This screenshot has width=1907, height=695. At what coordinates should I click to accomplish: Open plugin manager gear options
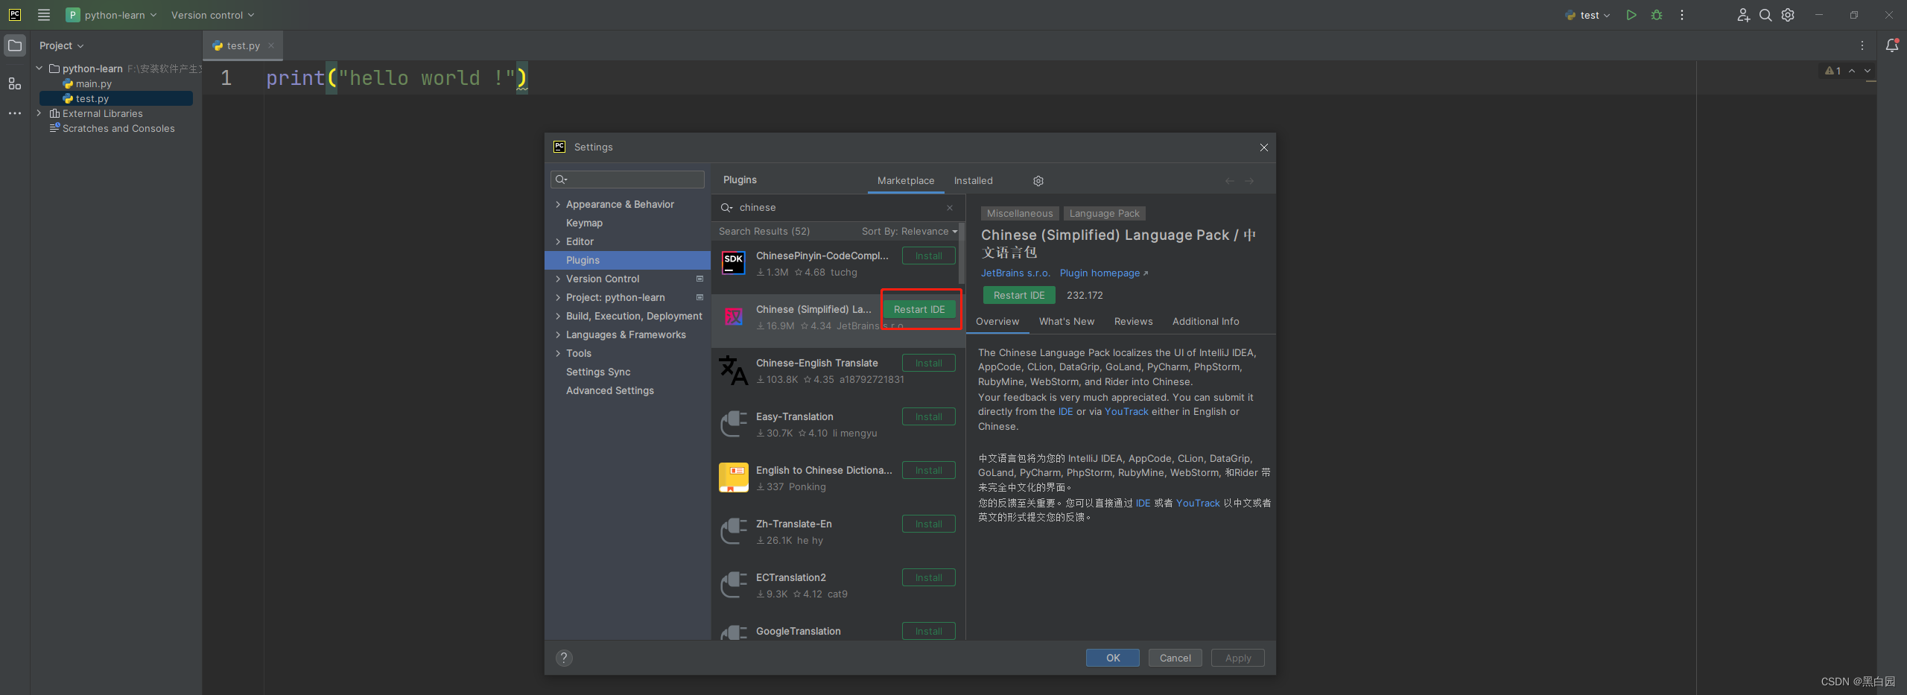1038,181
